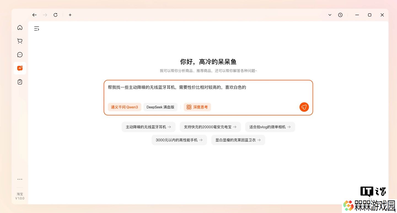Viewport: 397px width, 213px height.
Task: Go back with the left arrow
Action: pos(34,15)
